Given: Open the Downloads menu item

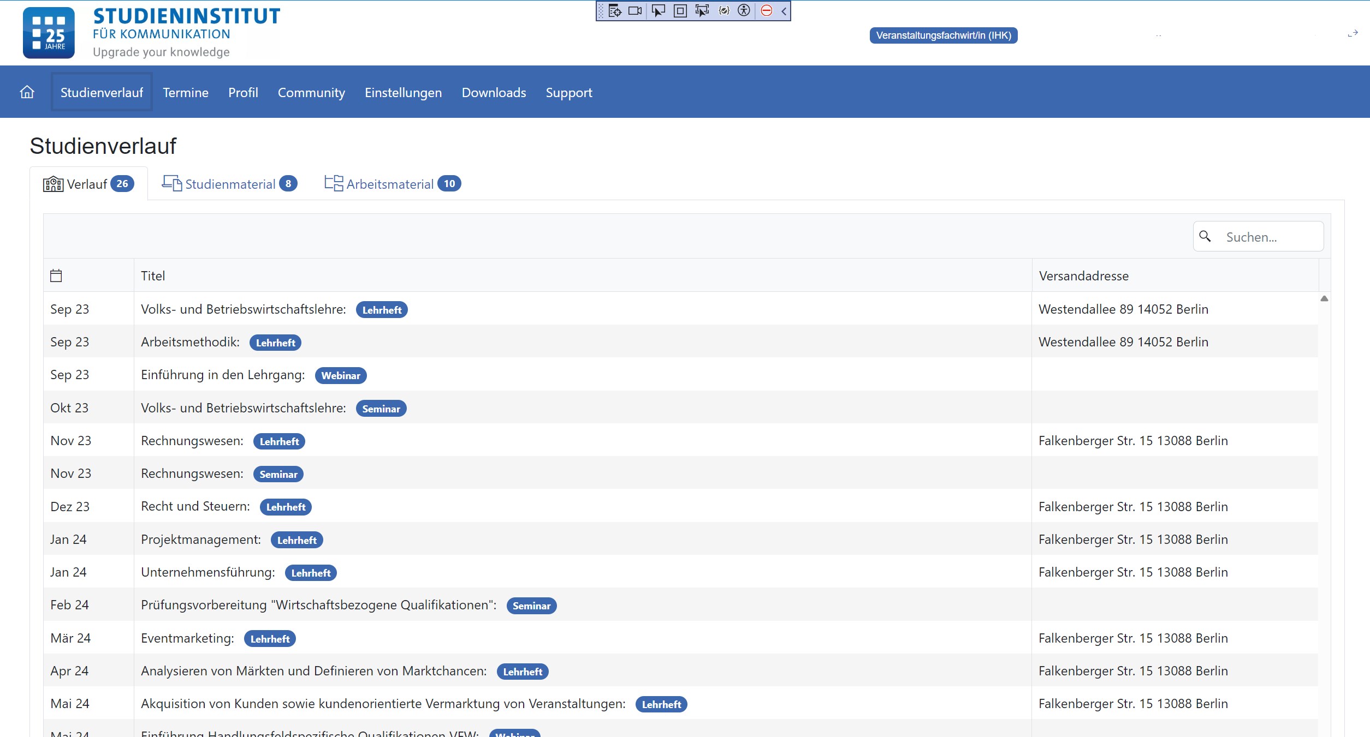Looking at the screenshot, I should coord(494,92).
